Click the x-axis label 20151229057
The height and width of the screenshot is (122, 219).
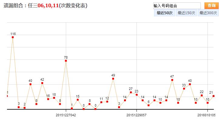[136, 115]
